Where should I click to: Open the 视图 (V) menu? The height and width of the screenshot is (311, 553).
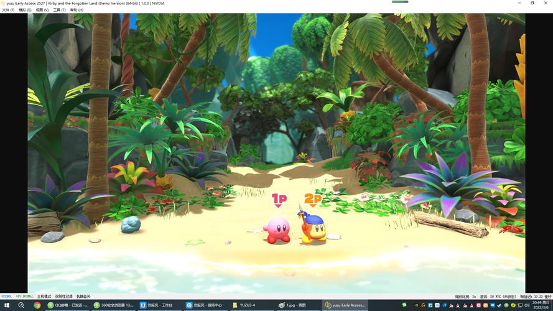[x=42, y=10]
